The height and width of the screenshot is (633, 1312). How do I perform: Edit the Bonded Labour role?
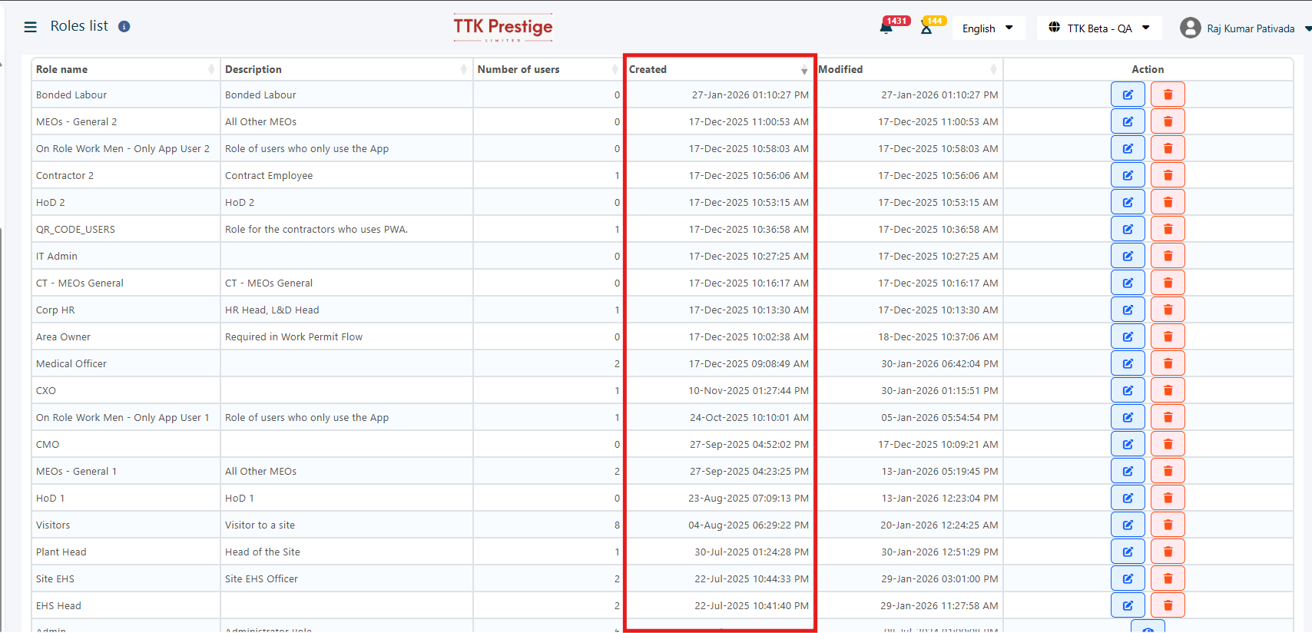pyautogui.click(x=1128, y=94)
